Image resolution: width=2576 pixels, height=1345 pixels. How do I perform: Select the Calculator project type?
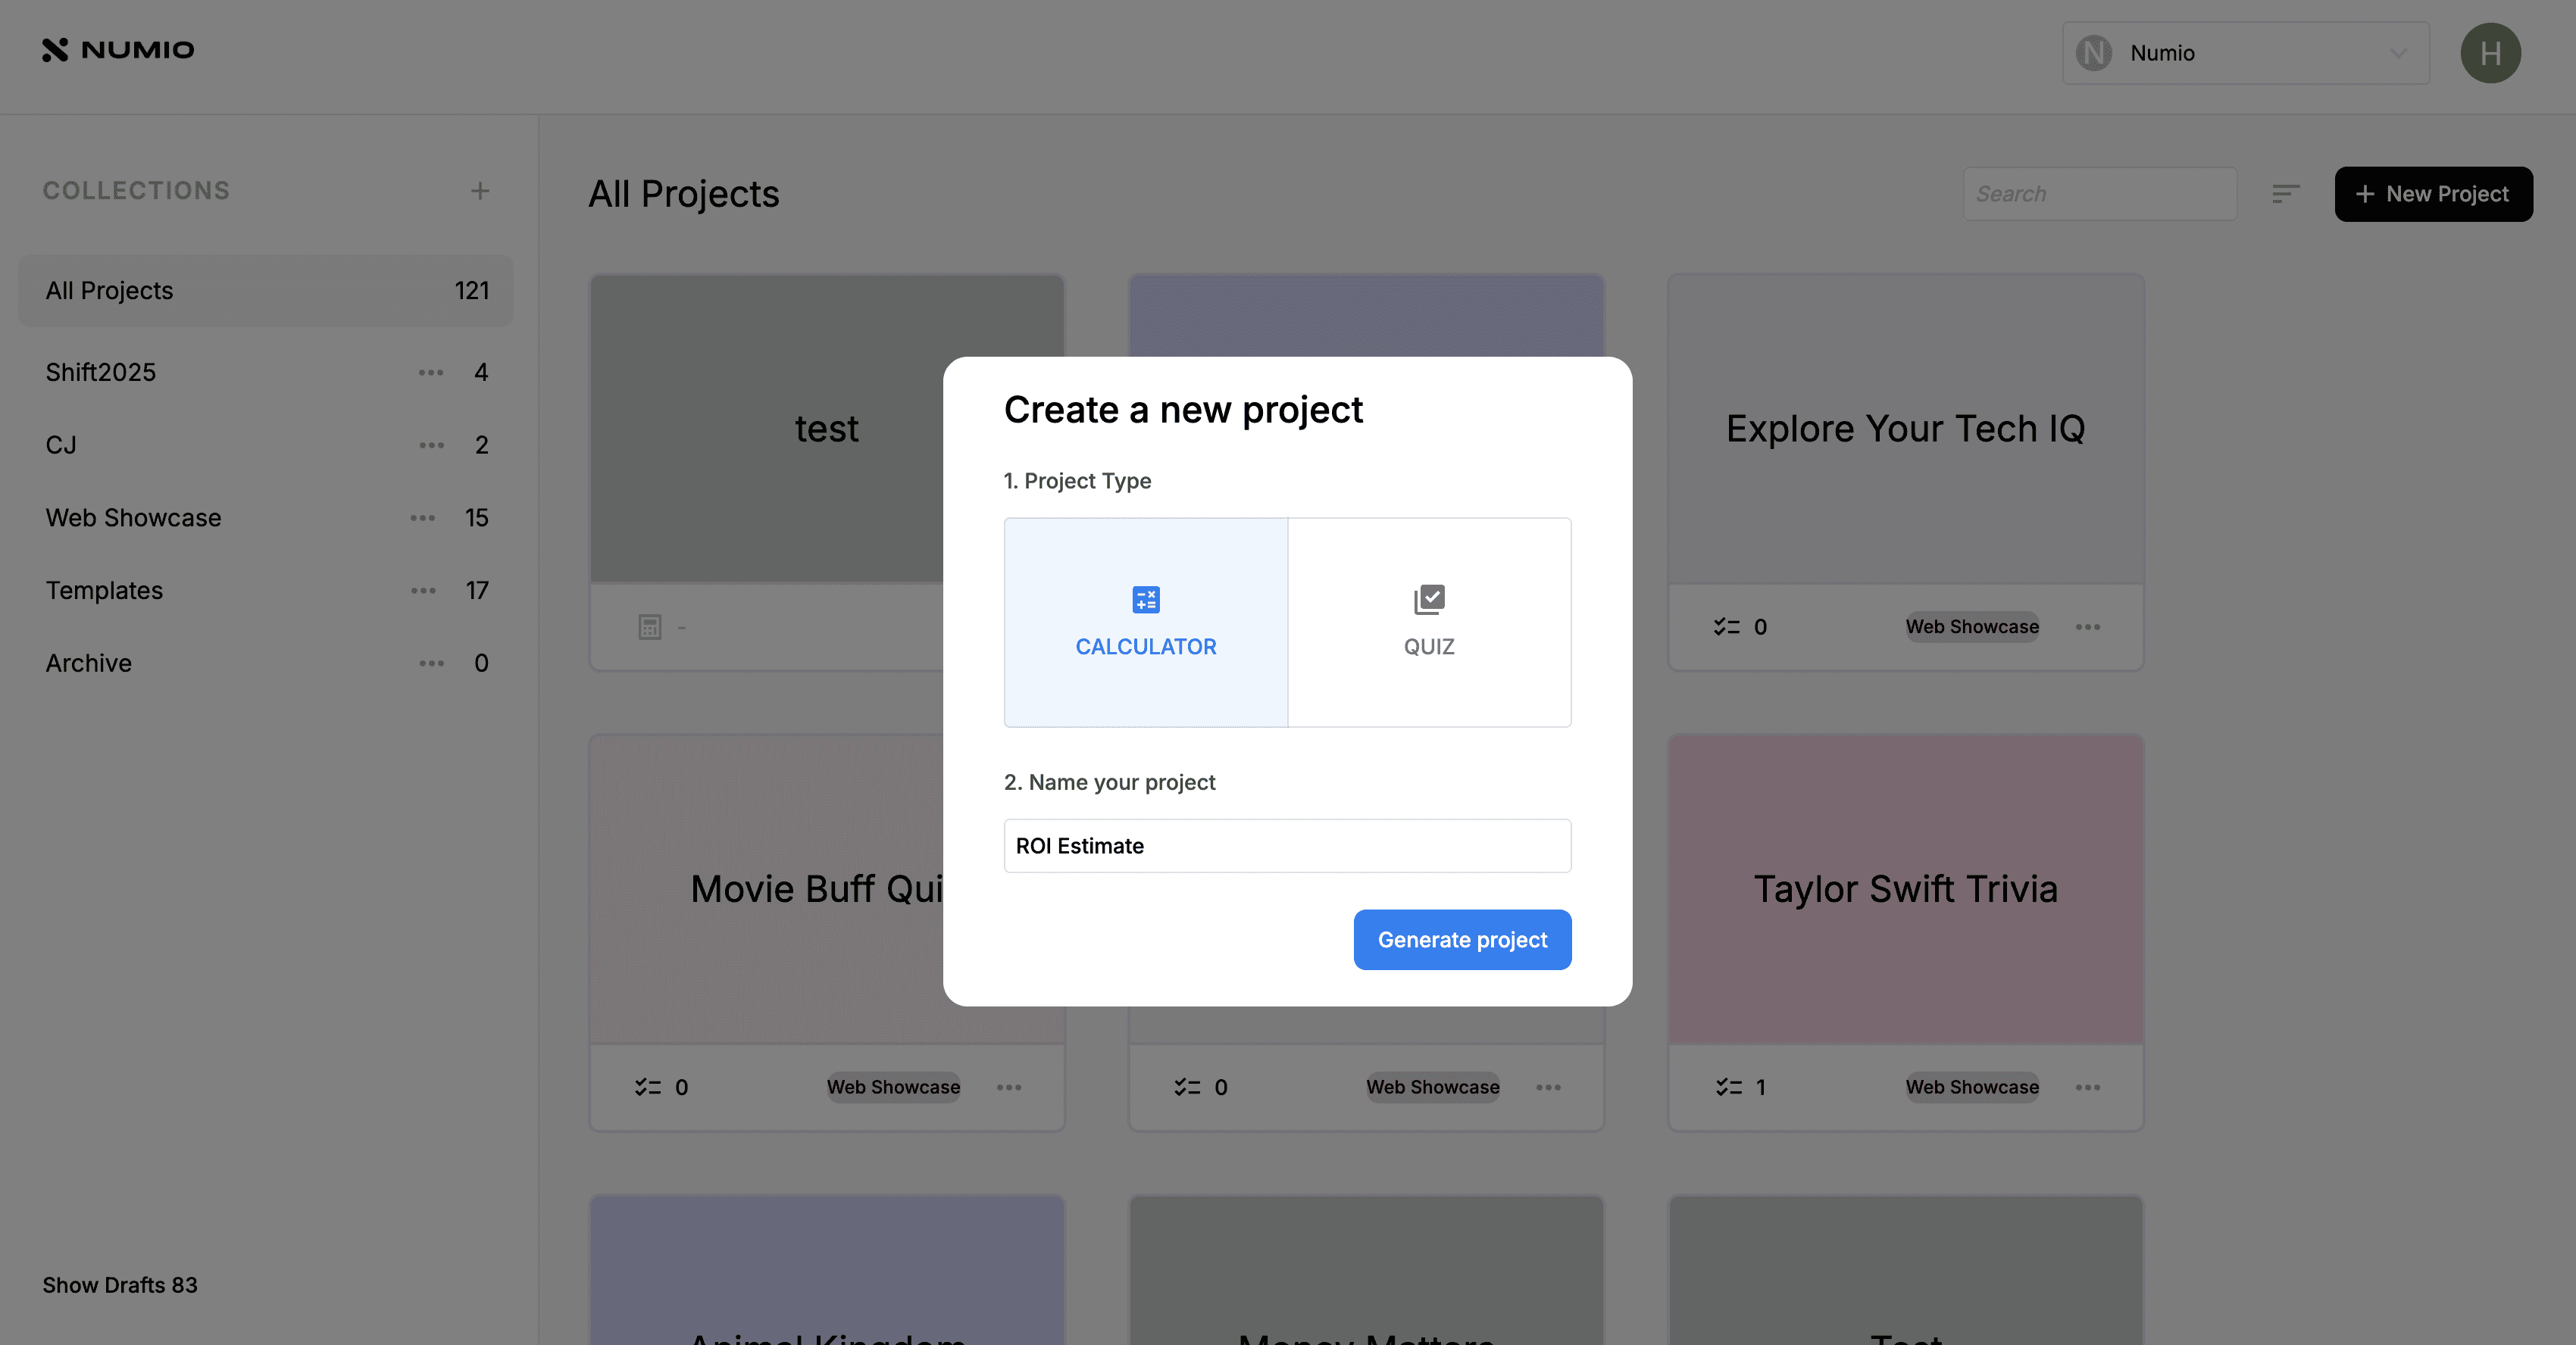pos(1145,622)
